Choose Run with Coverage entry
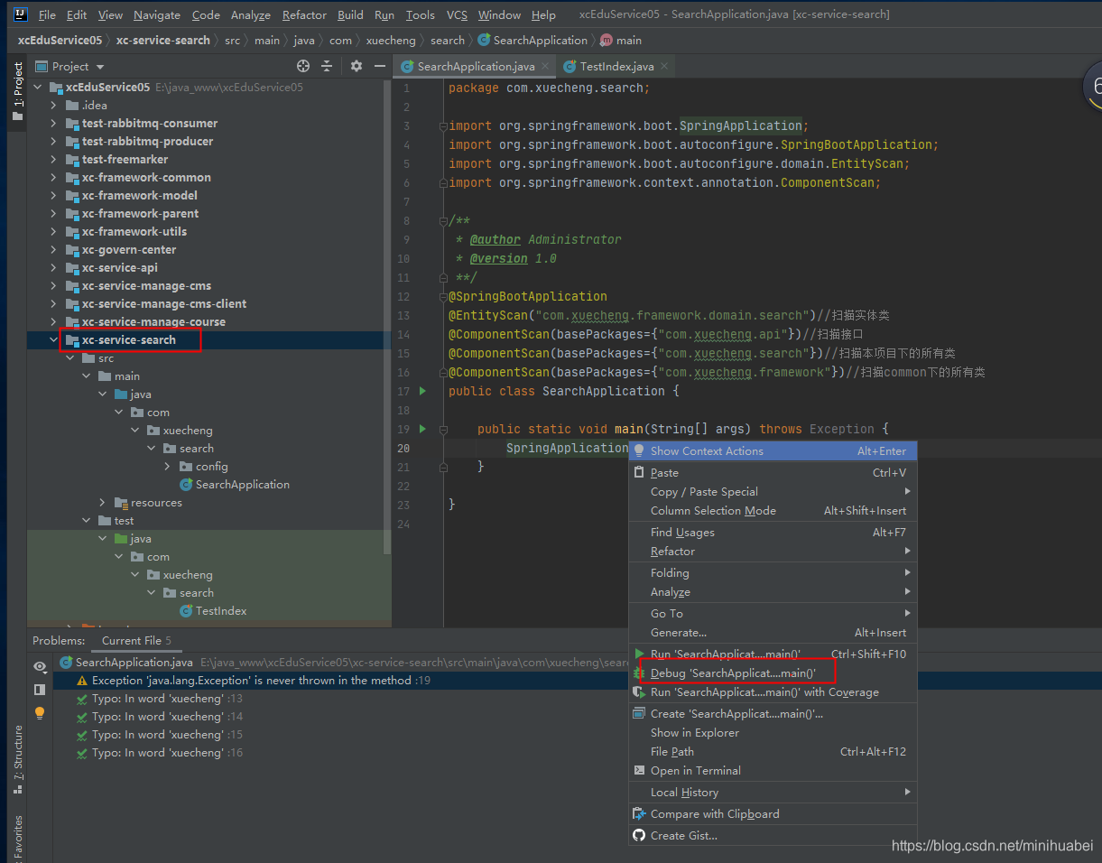The width and height of the screenshot is (1102, 863). [x=773, y=691]
